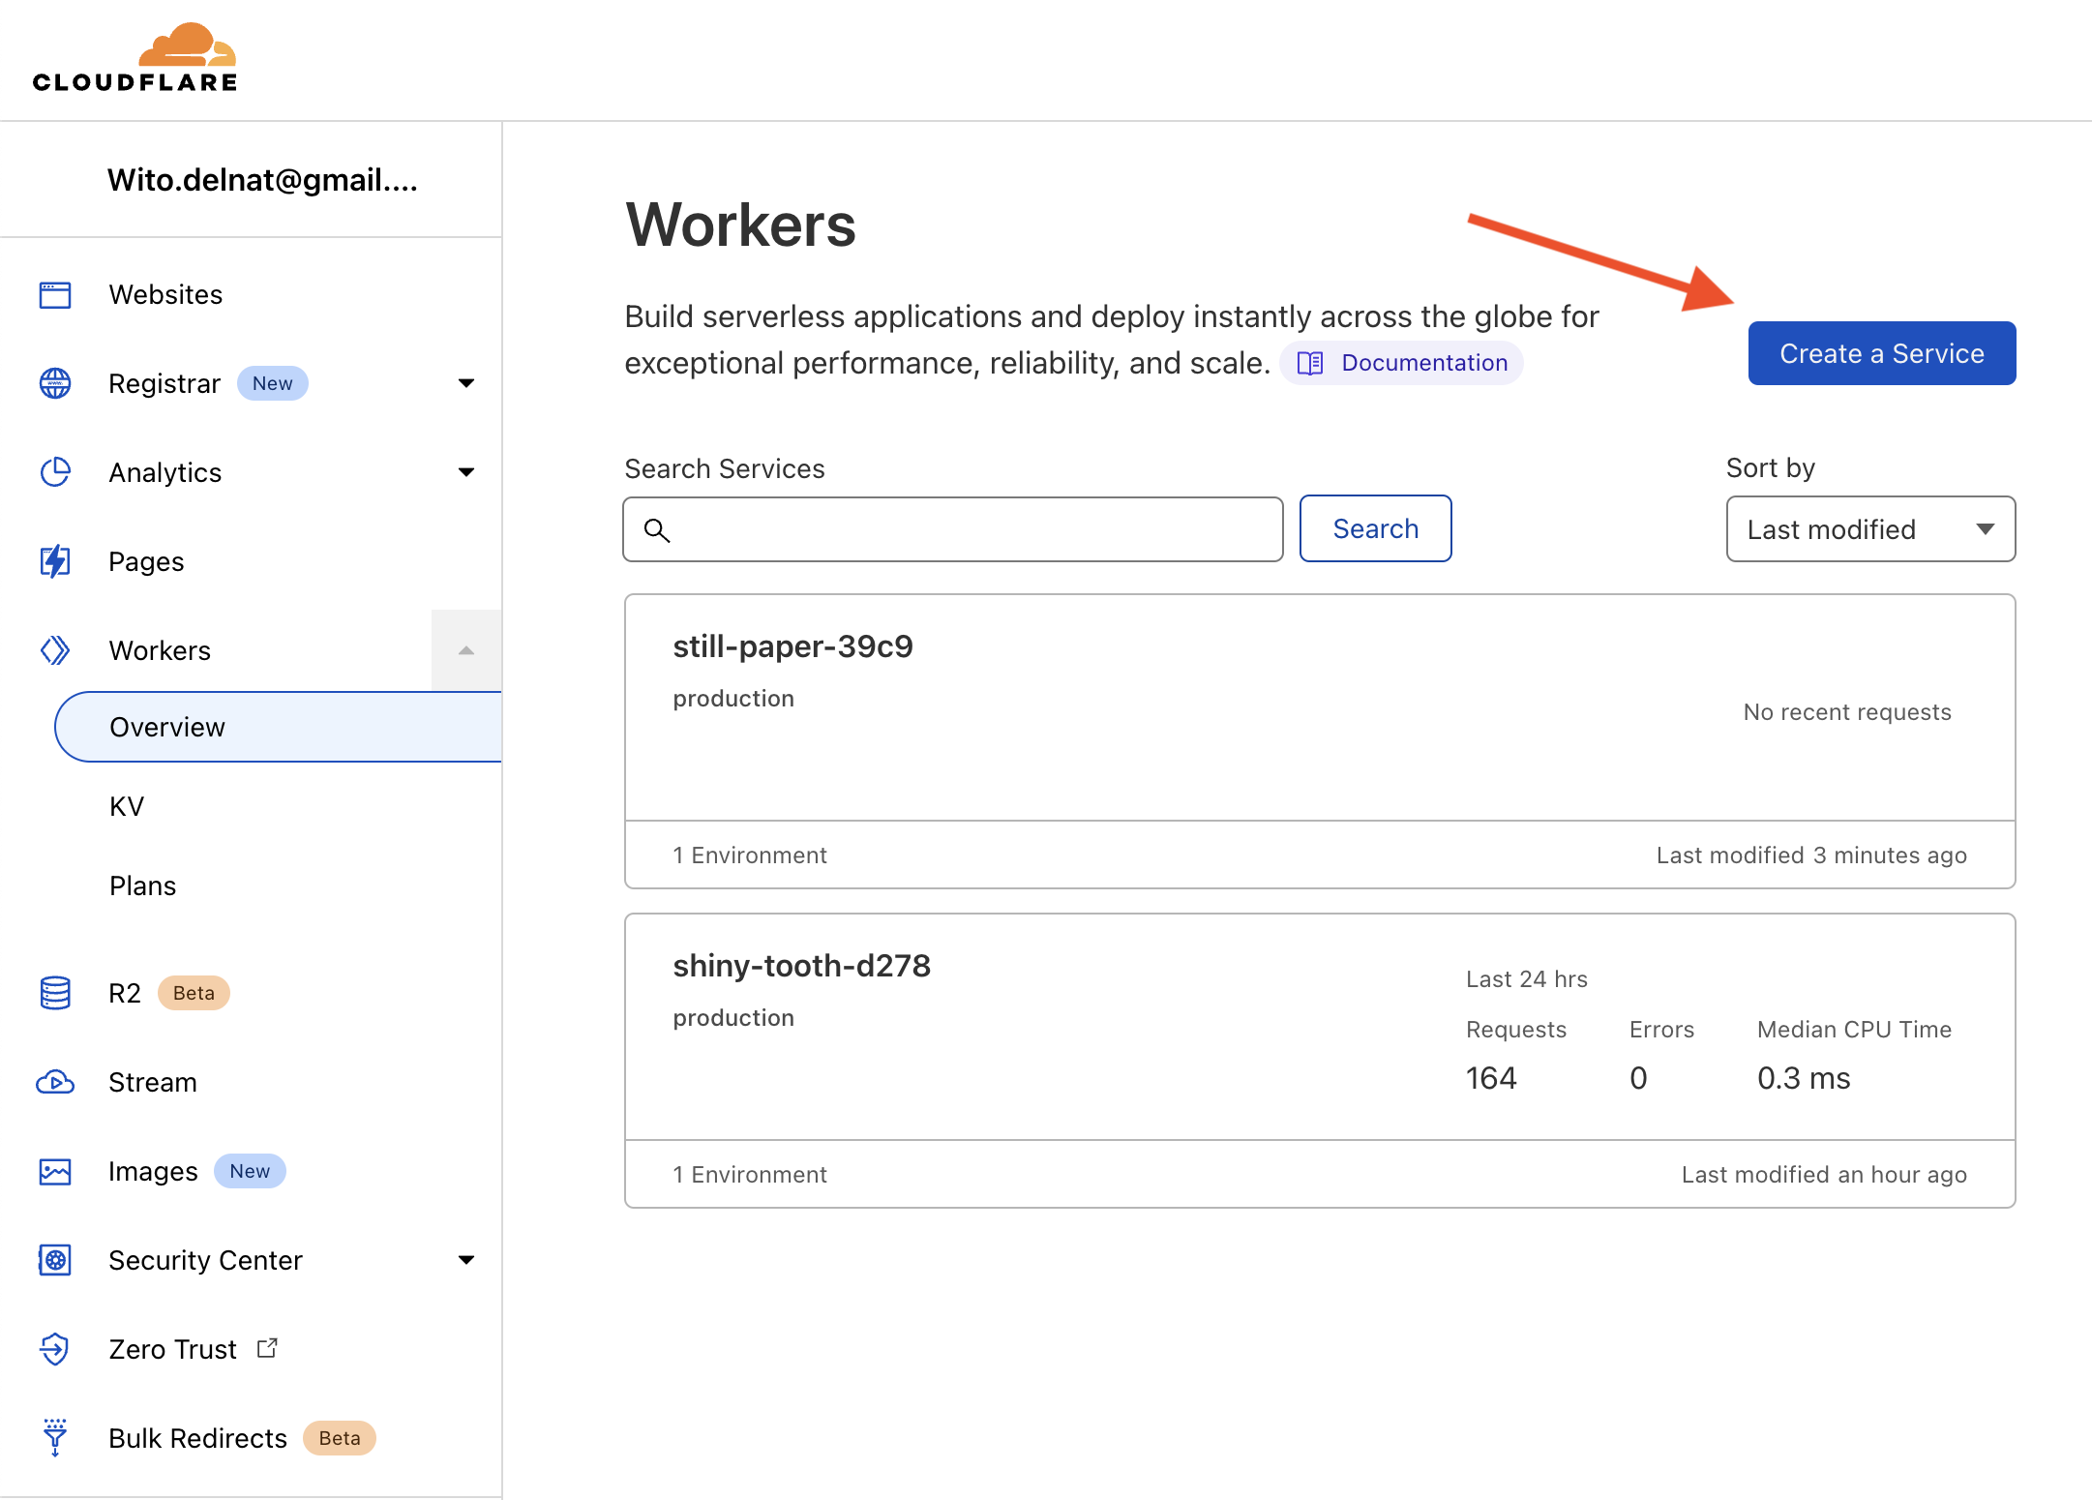The width and height of the screenshot is (2092, 1500).
Task: Click the New badge next to Registrar
Action: (273, 383)
